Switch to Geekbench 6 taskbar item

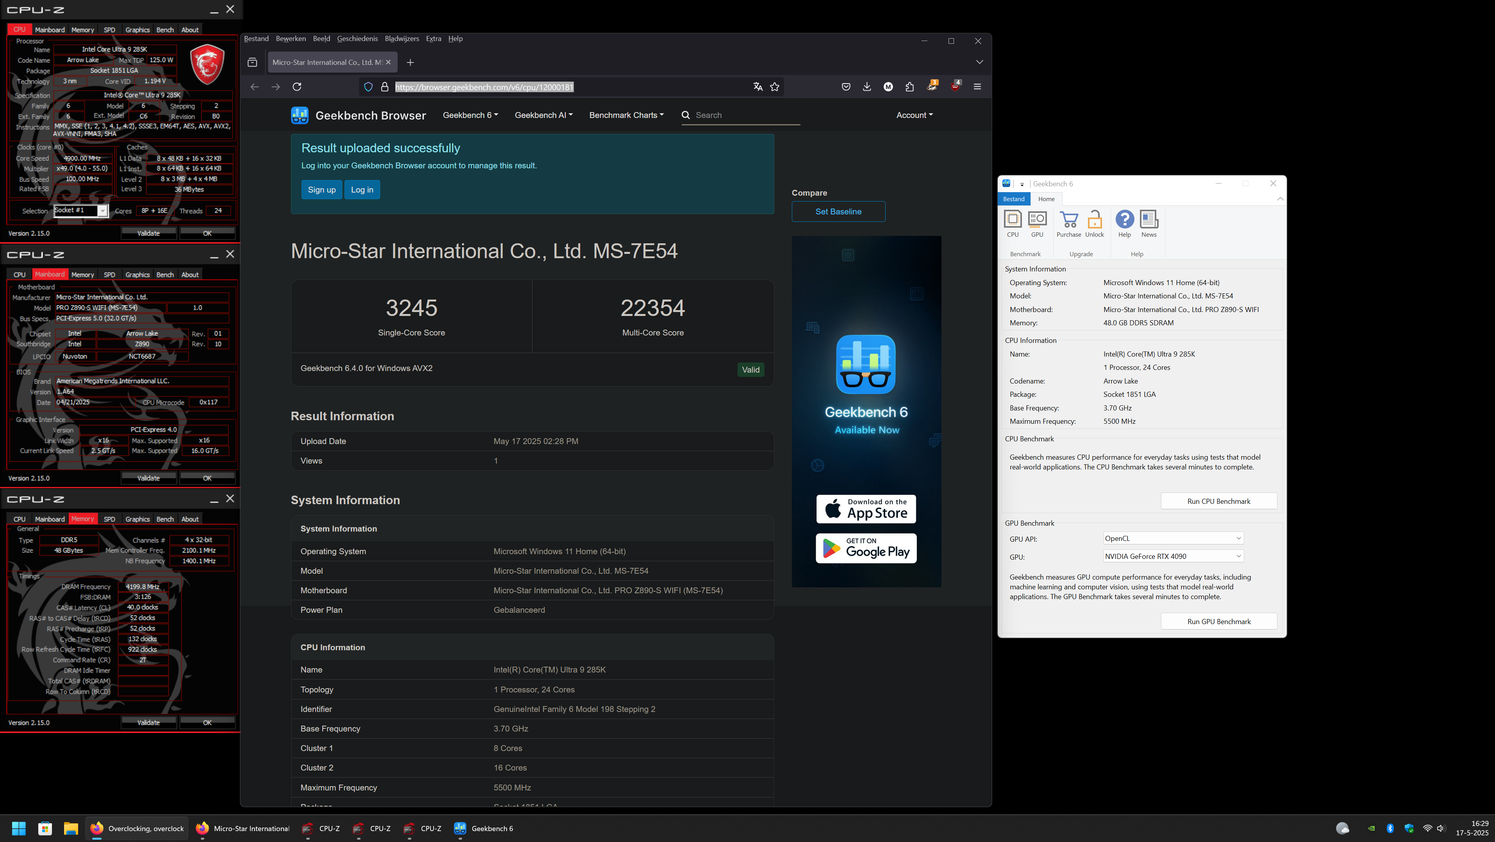click(x=484, y=829)
